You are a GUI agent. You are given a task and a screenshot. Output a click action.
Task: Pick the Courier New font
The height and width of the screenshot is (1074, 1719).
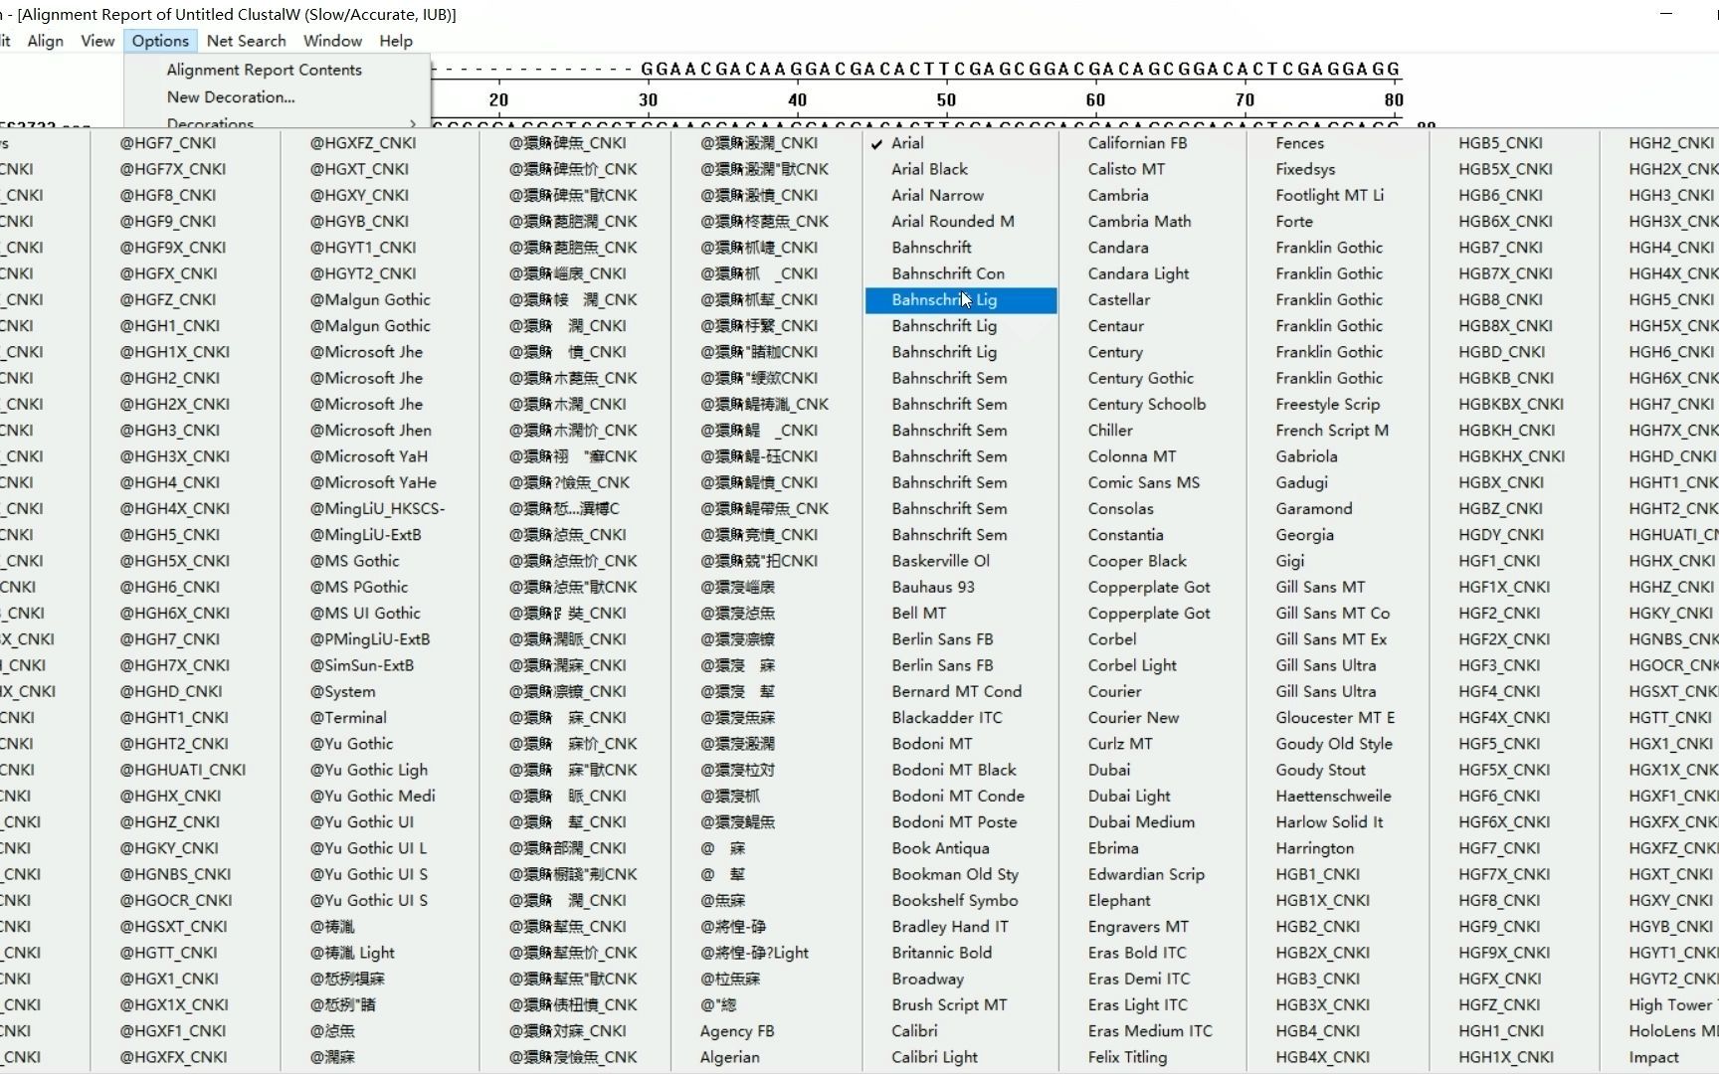click(1133, 718)
